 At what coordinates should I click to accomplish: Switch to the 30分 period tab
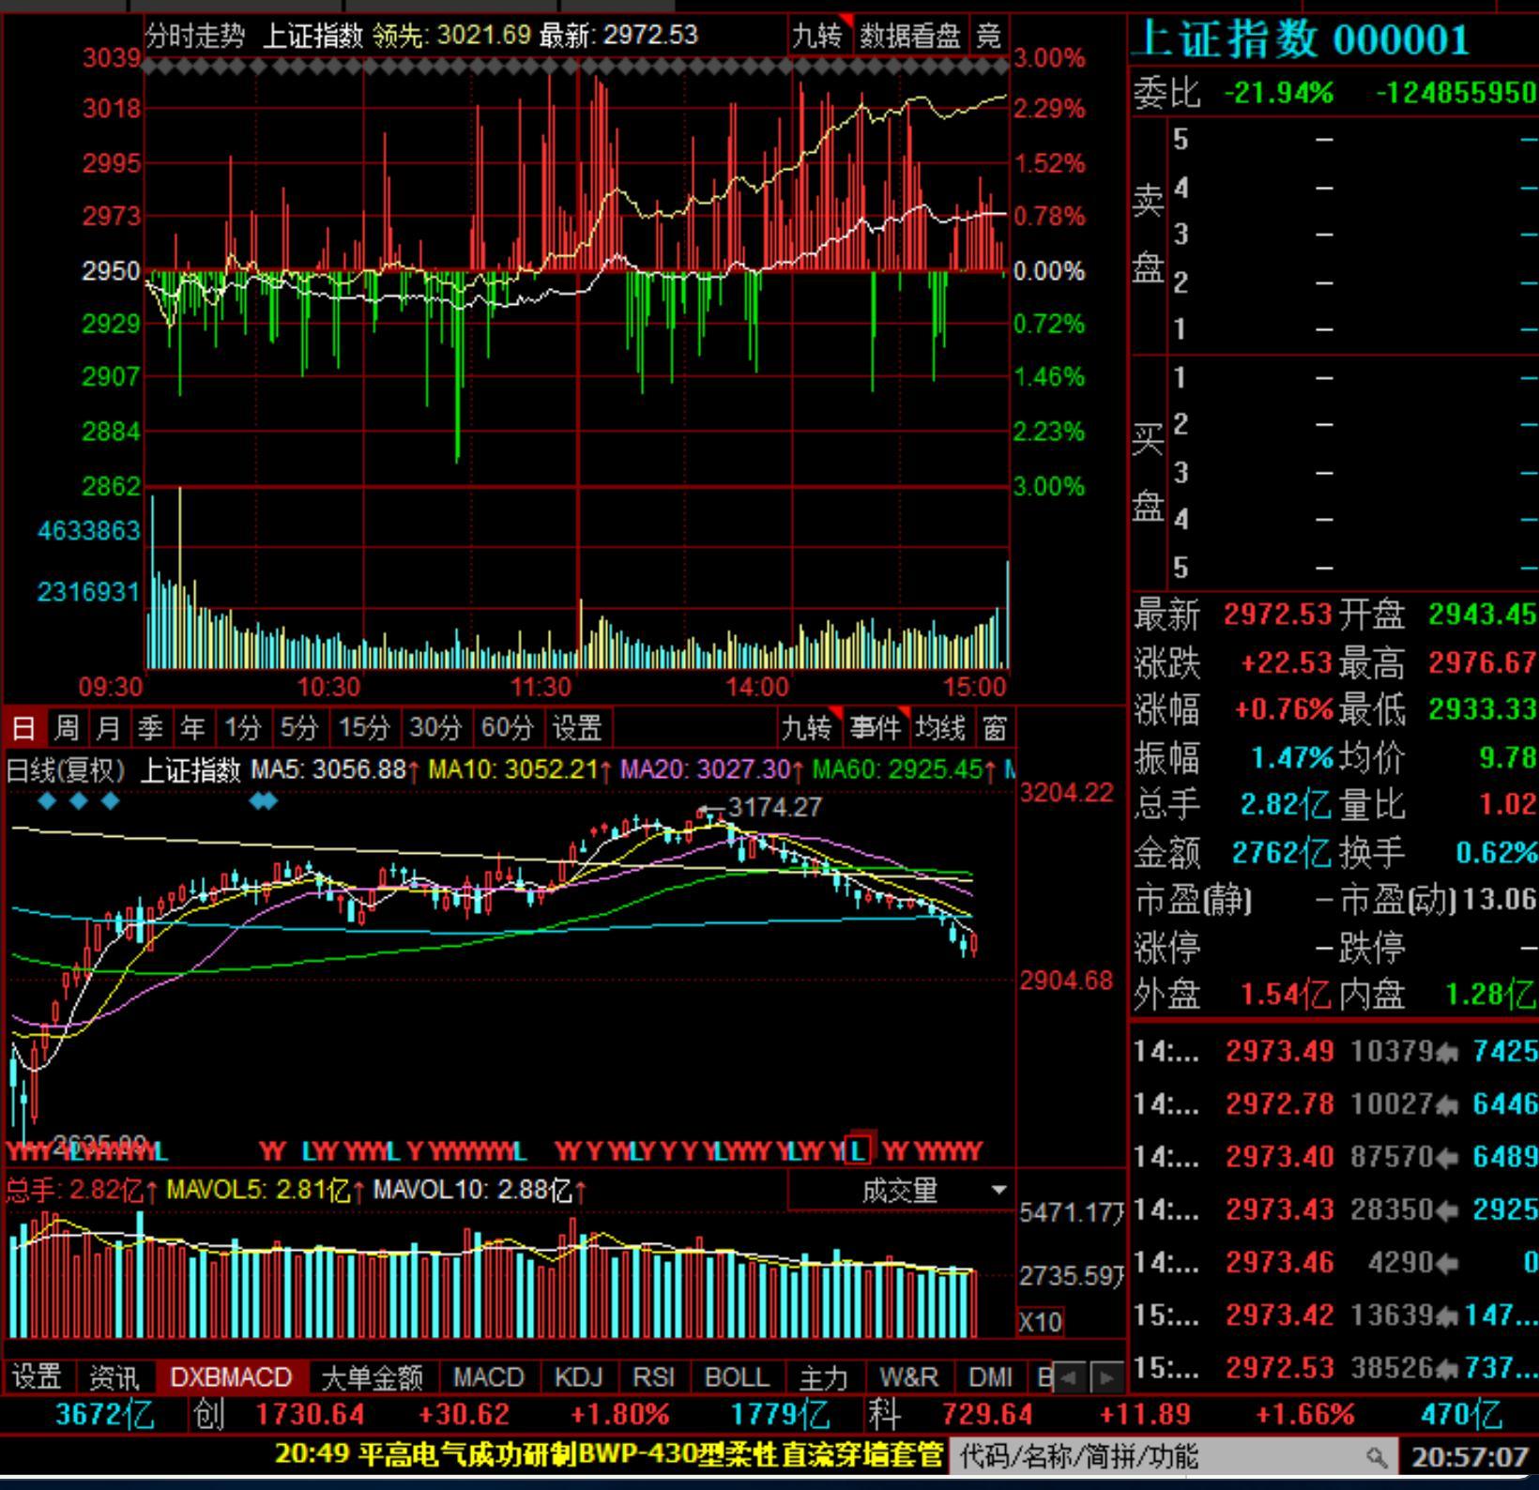pos(435,727)
